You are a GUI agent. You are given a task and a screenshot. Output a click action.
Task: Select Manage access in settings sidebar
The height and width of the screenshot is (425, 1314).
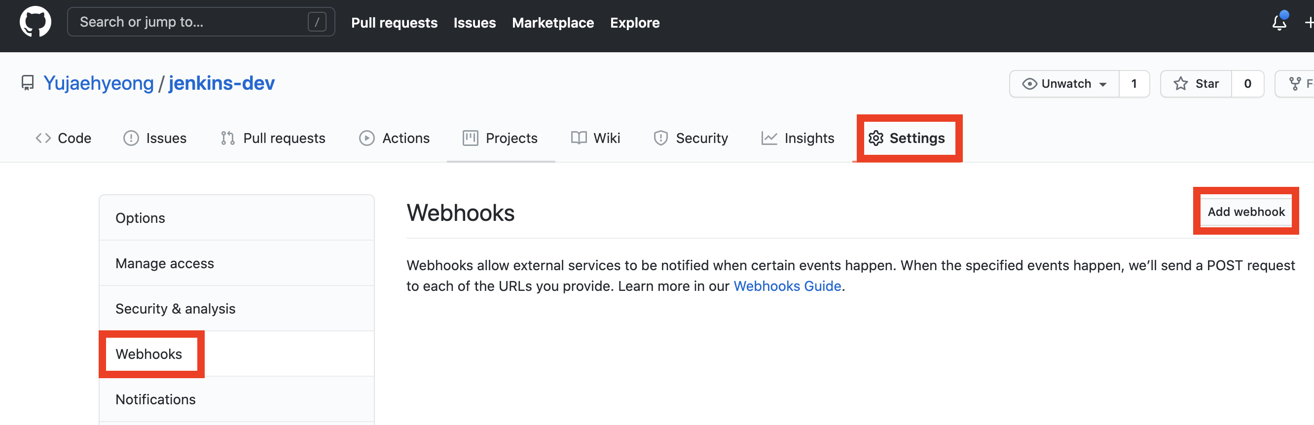coord(237,263)
